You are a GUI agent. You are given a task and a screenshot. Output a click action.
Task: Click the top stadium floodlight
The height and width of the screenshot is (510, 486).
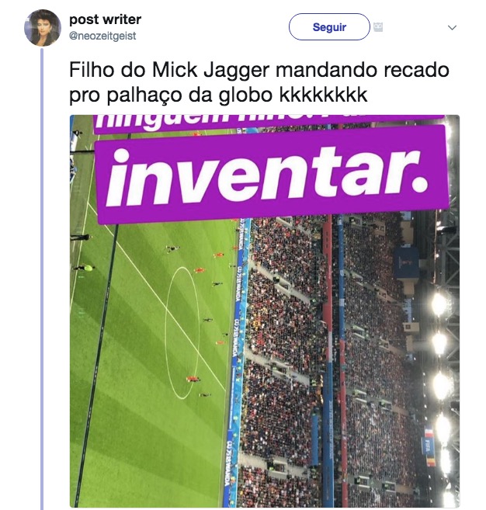(439, 304)
